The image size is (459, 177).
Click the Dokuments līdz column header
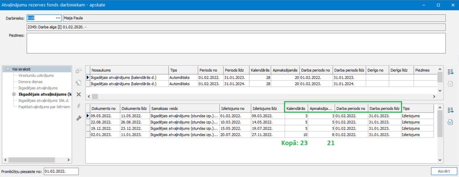(135, 108)
